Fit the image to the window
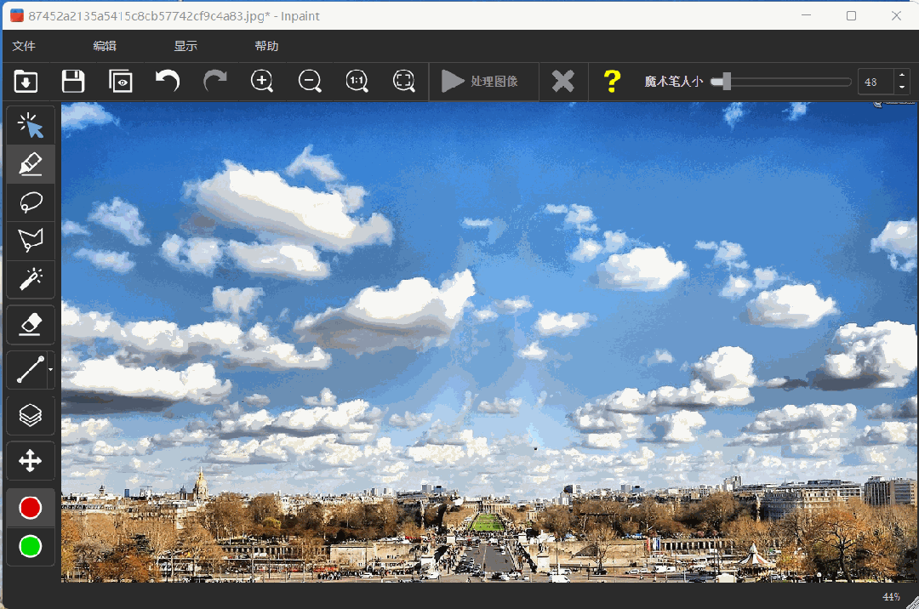Image resolution: width=919 pixels, height=609 pixels. tap(404, 81)
